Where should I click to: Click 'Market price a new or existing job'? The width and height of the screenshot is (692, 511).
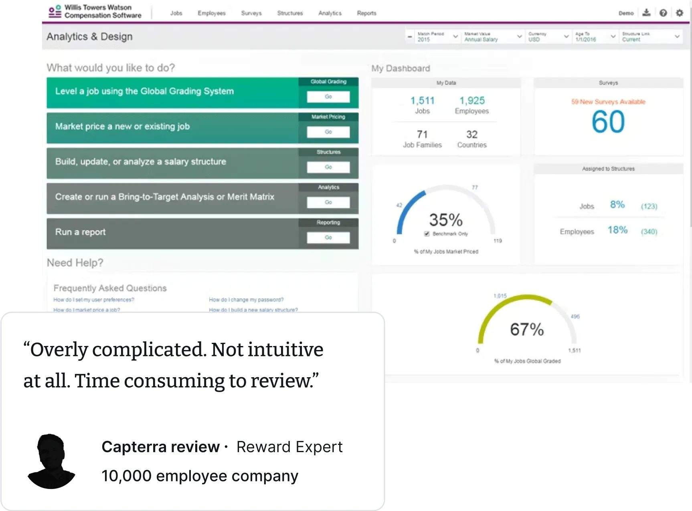point(122,127)
